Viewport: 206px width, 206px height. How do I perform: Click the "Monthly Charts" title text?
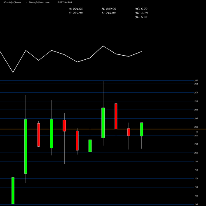[x=12, y=2]
